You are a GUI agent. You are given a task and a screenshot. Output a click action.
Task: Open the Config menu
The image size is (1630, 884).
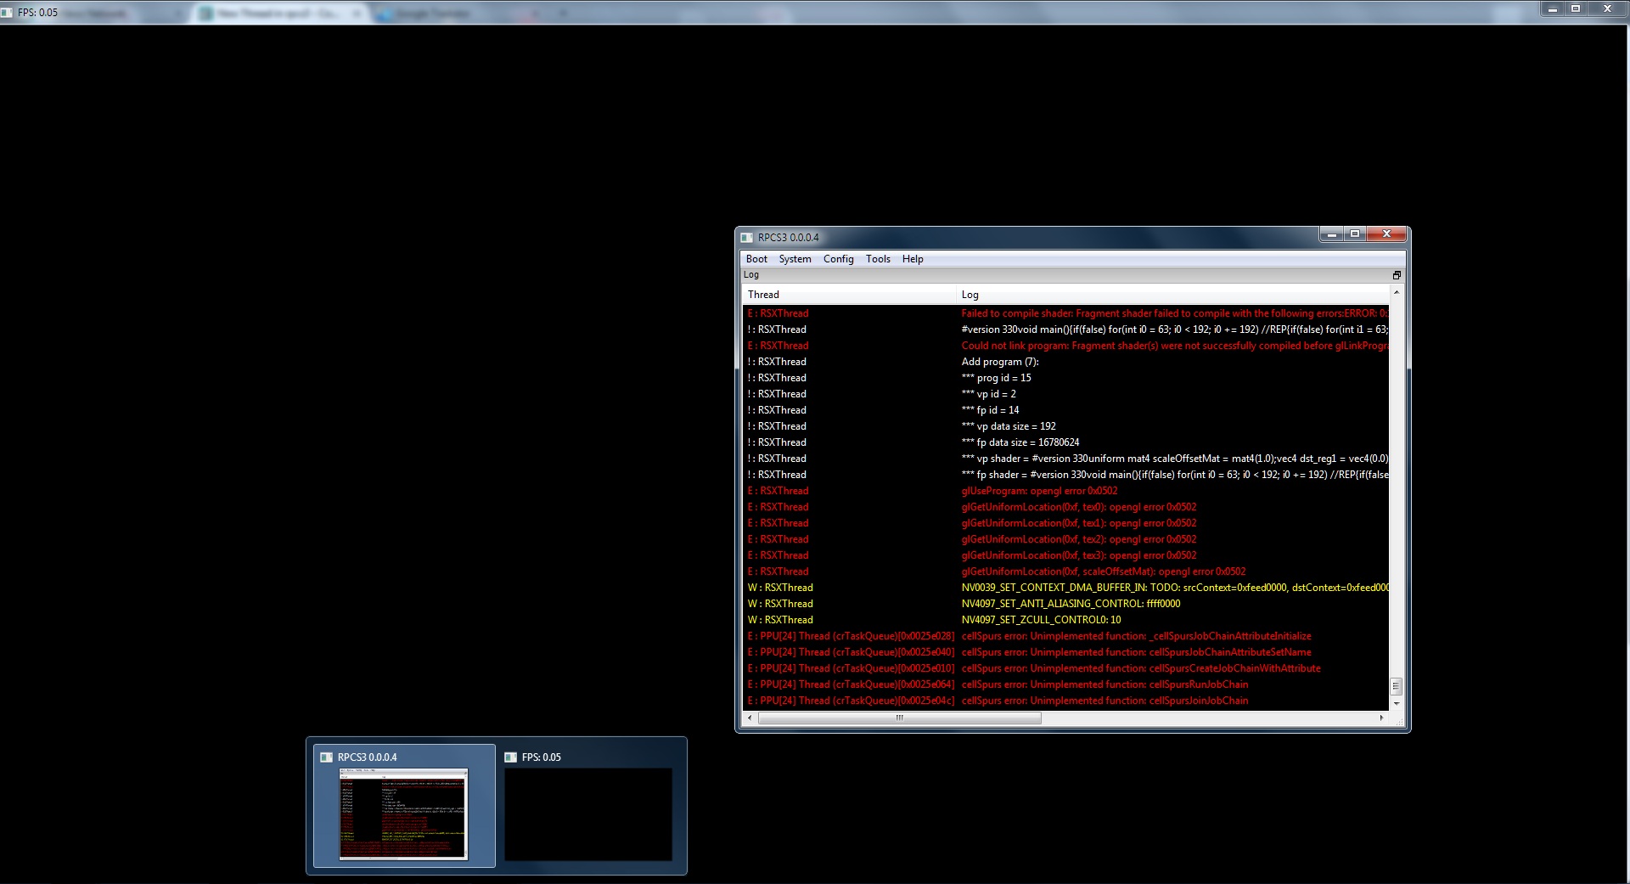pyautogui.click(x=838, y=259)
